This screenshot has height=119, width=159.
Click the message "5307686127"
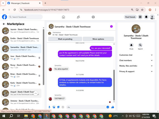pyautogui.click(x=59, y=98)
